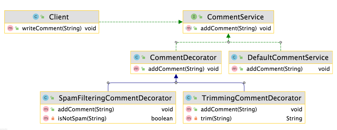The image size is (337, 130).
Task: Click private lock icon beside trim(String)
Action: 195,119
